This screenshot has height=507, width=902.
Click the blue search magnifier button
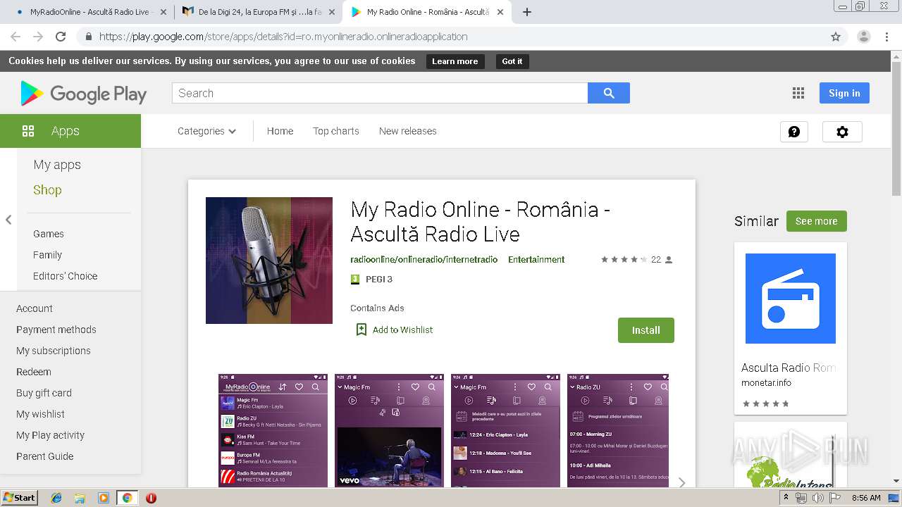[x=609, y=93]
